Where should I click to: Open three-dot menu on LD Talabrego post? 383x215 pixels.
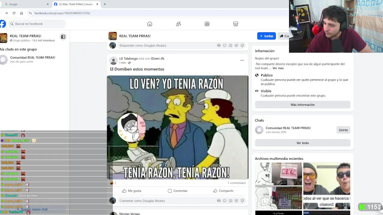(x=242, y=60)
